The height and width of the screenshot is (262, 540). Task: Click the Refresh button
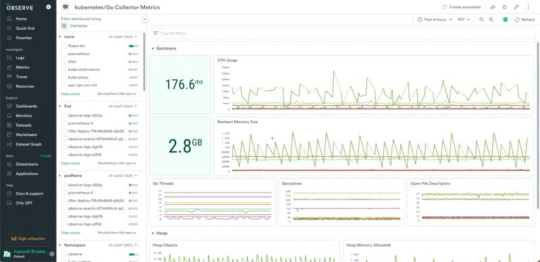(x=525, y=20)
